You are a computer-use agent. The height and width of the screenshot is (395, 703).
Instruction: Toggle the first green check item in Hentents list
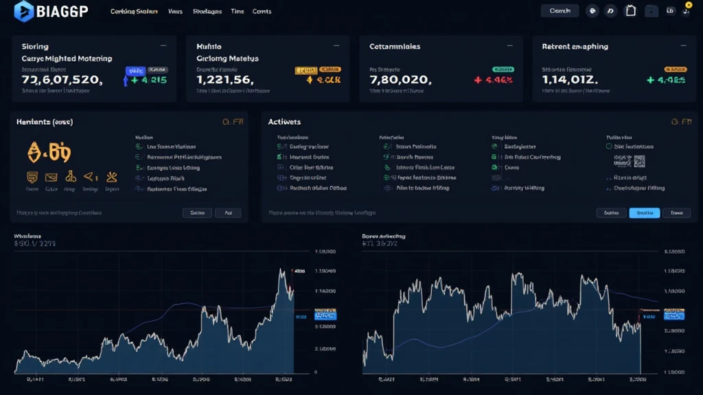140,146
